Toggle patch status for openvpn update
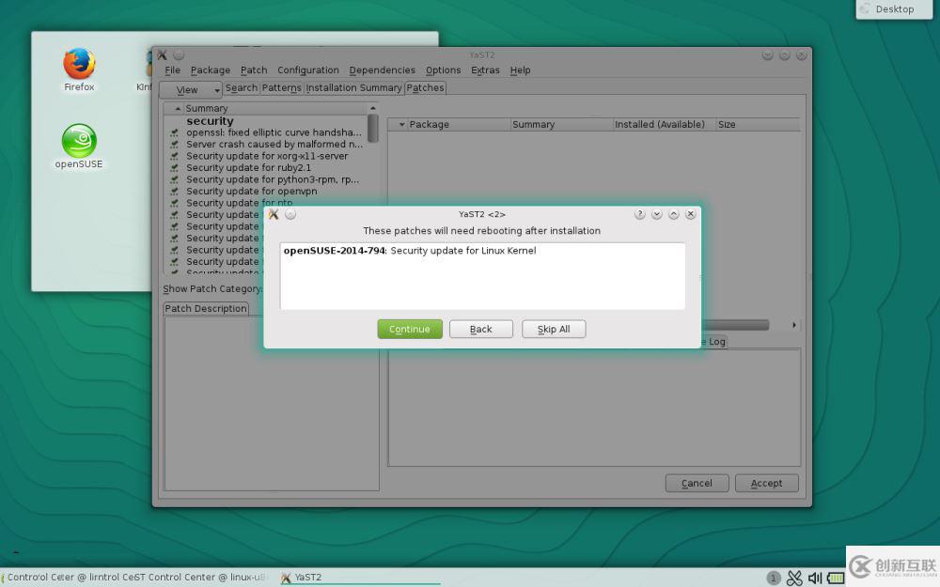The height and width of the screenshot is (587, 940). pos(175,192)
